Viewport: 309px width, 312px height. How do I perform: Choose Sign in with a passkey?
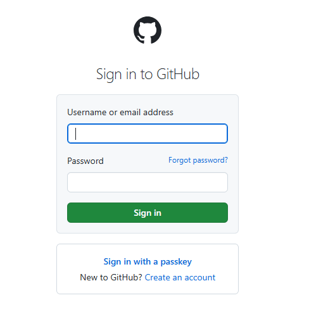(148, 261)
